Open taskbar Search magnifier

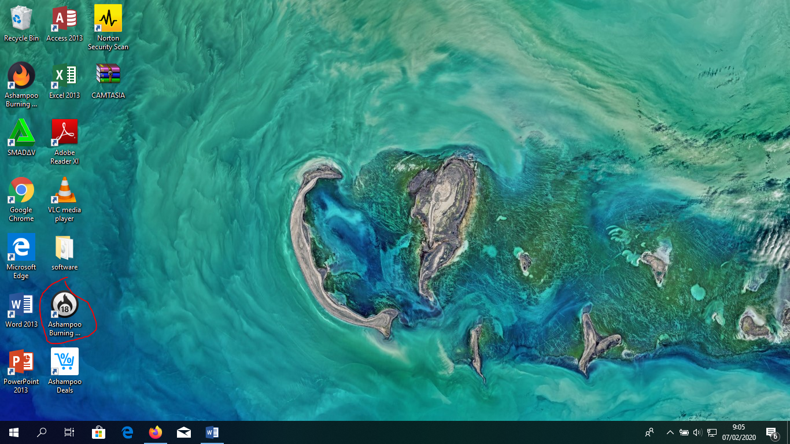pyautogui.click(x=42, y=432)
